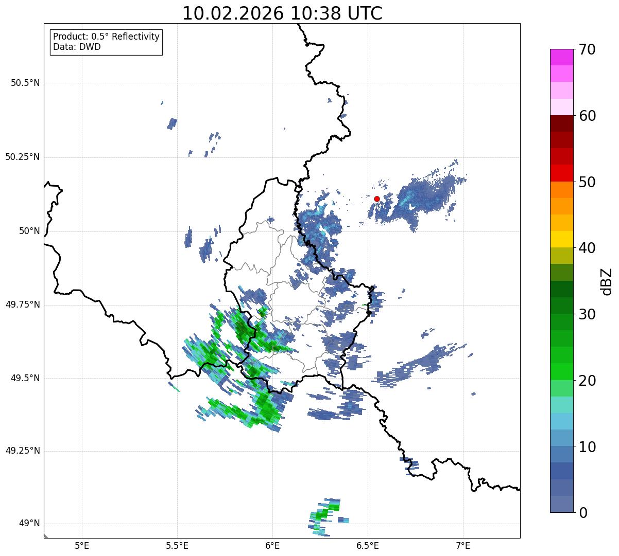619x556 pixels.
Task: Click the colorbar tick label 30
Action: coord(587,314)
